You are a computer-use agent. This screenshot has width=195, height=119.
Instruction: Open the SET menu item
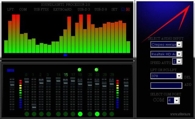[114, 9]
